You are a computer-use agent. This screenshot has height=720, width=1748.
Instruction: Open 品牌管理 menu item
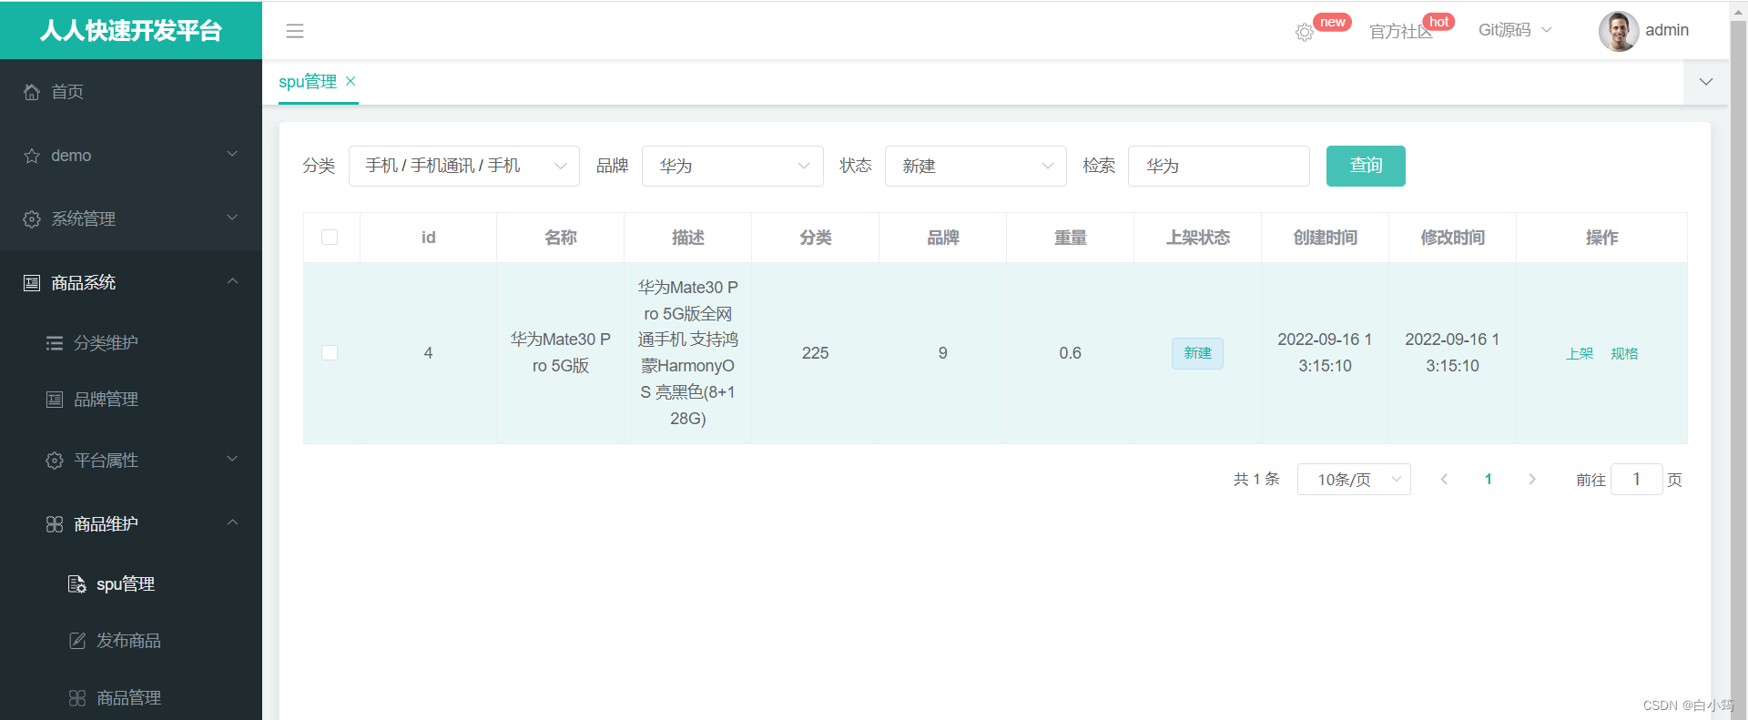tap(131, 400)
